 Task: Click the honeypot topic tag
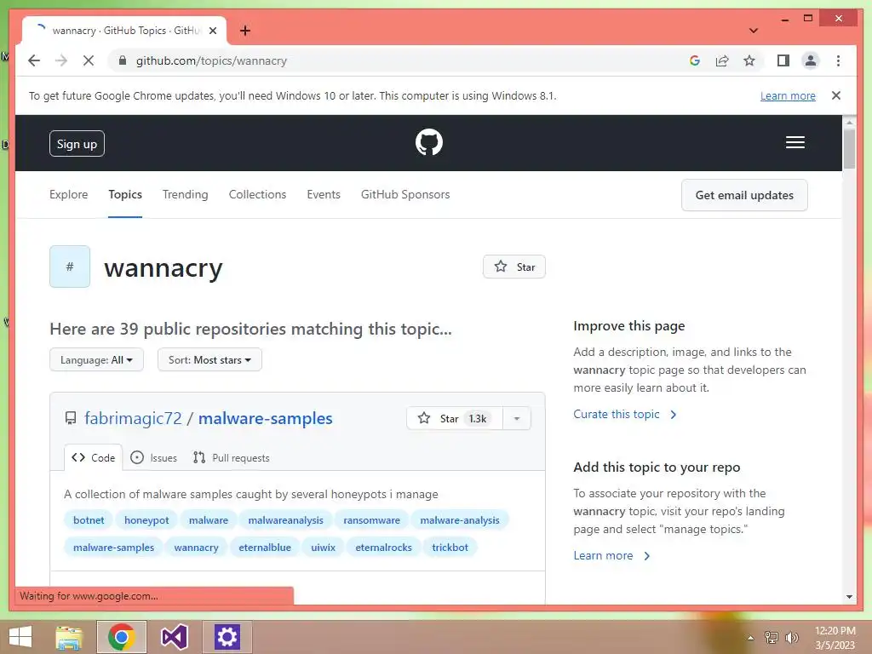(146, 520)
